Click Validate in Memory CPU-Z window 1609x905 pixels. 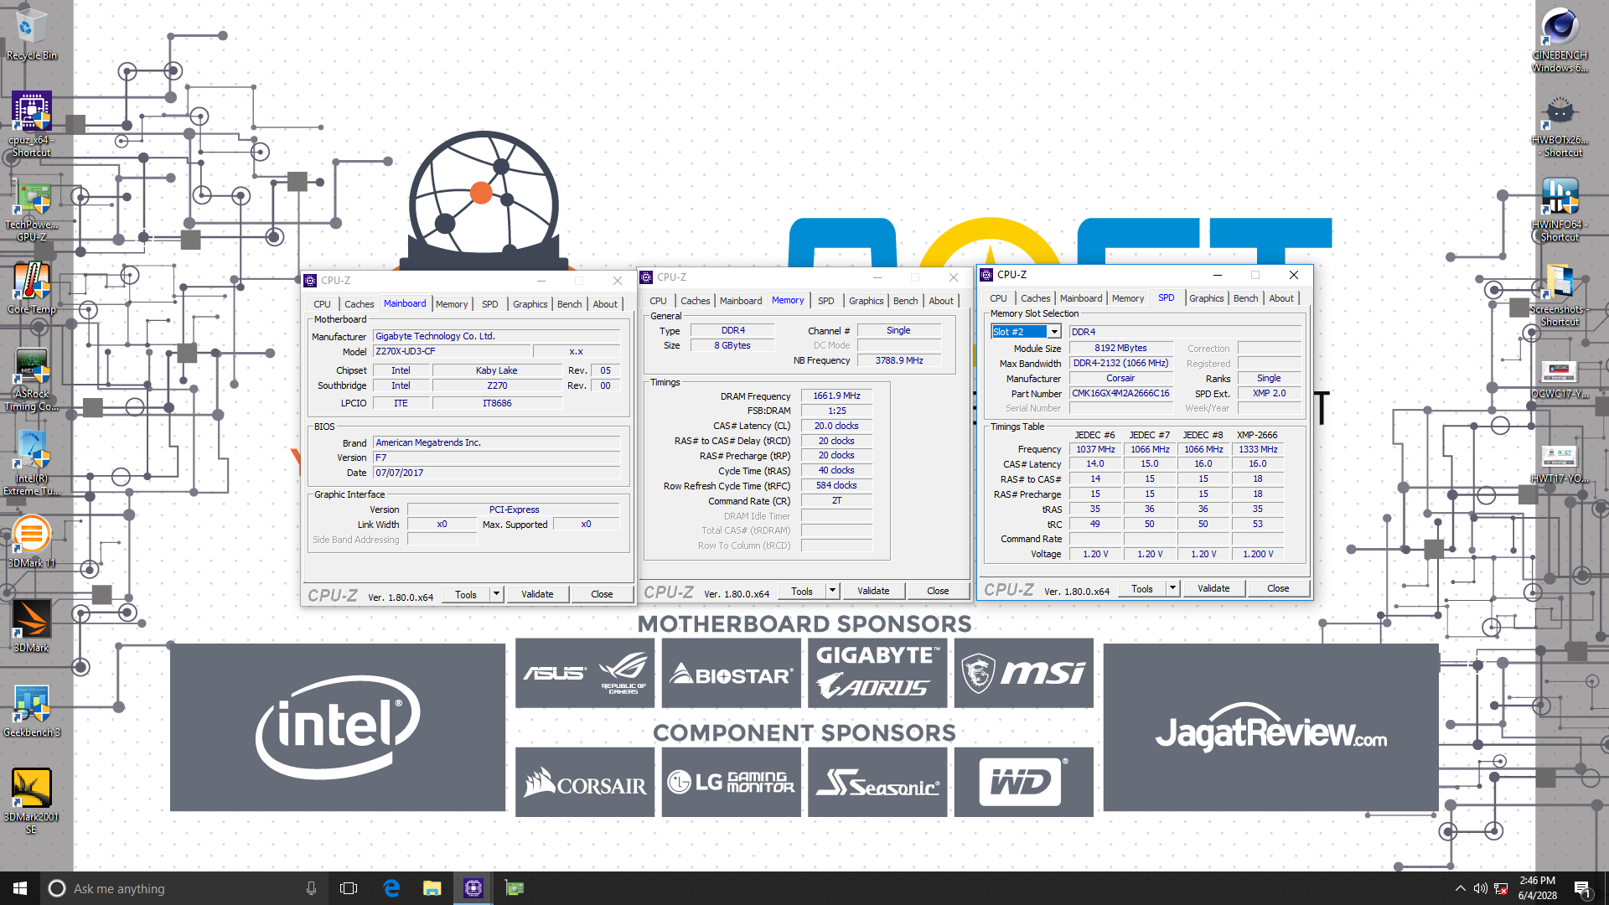click(873, 591)
